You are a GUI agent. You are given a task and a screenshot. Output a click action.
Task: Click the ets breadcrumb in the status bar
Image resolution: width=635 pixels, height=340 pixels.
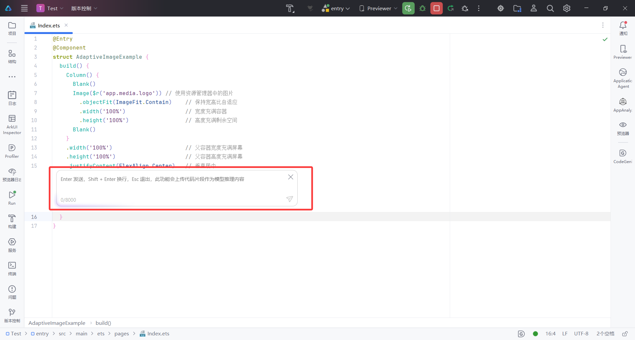pyautogui.click(x=101, y=333)
